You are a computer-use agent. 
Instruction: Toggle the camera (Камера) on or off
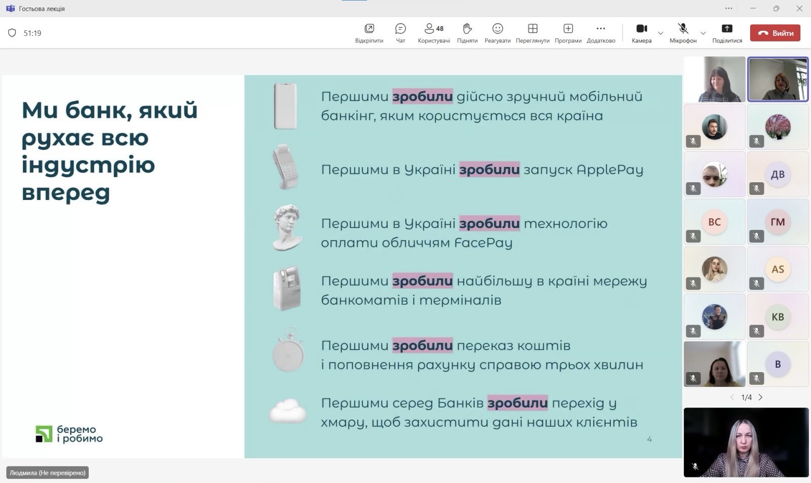point(642,33)
